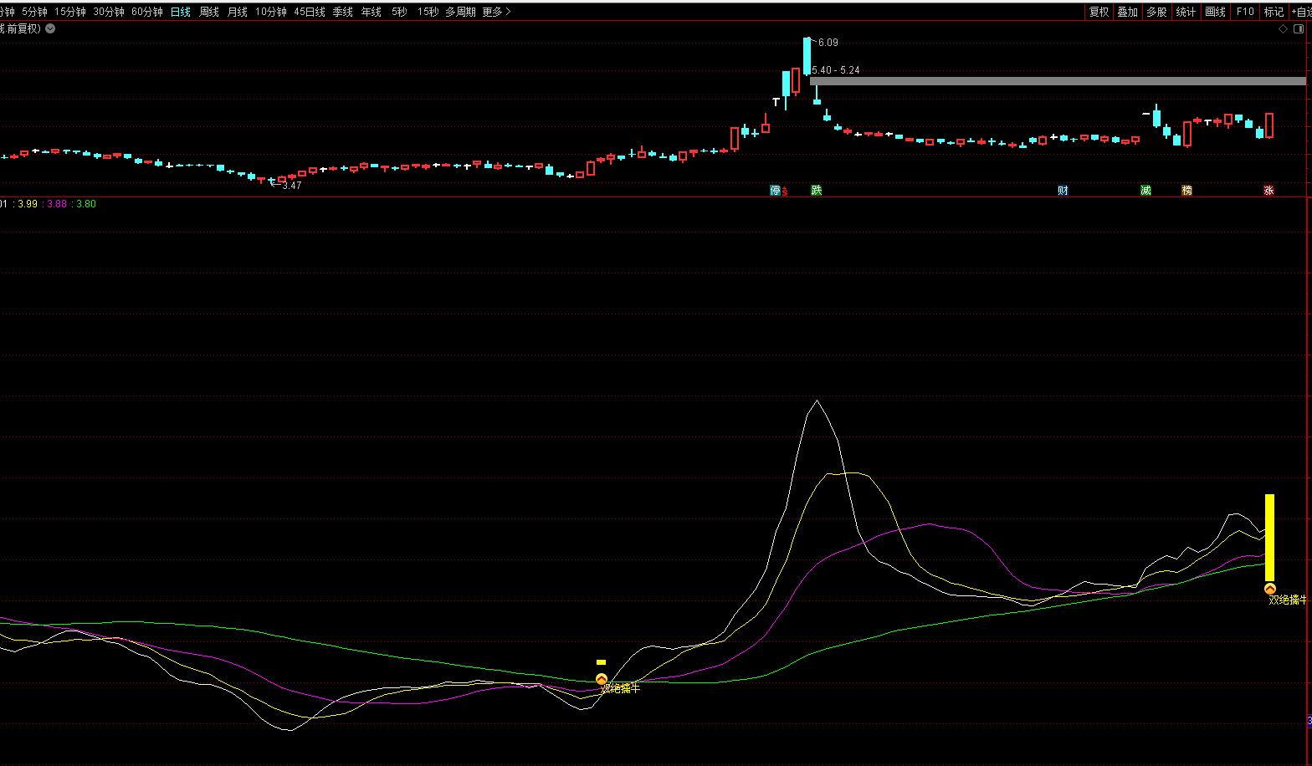Click the yellow signal bar in indicator
The height and width of the screenshot is (766, 1312).
click(1269, 537)
